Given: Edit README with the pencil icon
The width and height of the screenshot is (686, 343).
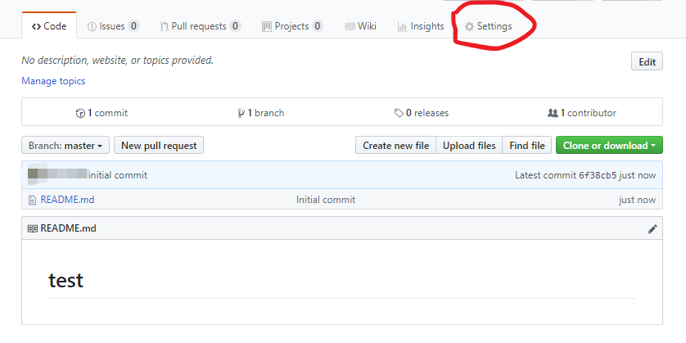Looking at the screenshot, I should point(652,229).
